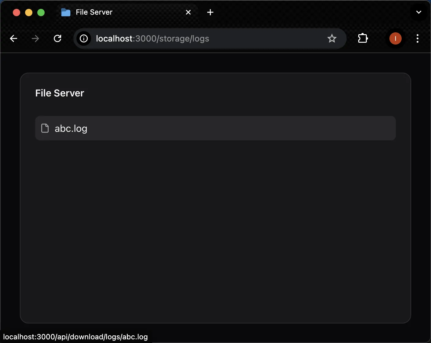Open the browser Extensions menu

[363, 38]
